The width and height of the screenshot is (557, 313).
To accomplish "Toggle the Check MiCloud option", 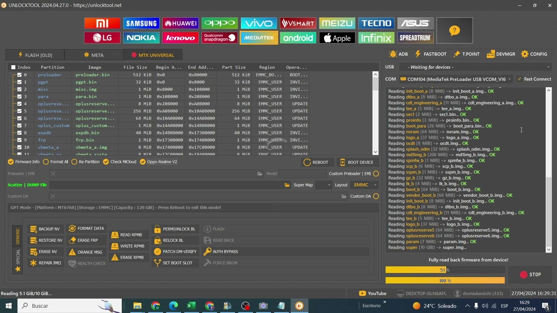I will tap(119, 162).
